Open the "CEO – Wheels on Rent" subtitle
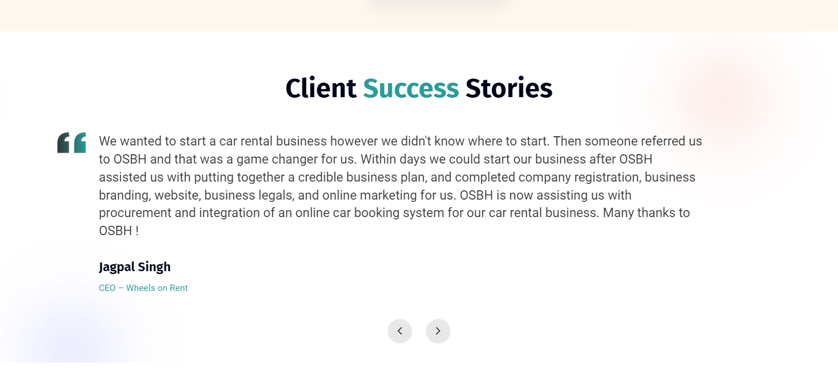Screen dimensions: 838x387 click(143, 288)
